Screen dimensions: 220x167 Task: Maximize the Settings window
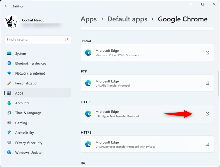pyautogui.click(x=203, y=4)
